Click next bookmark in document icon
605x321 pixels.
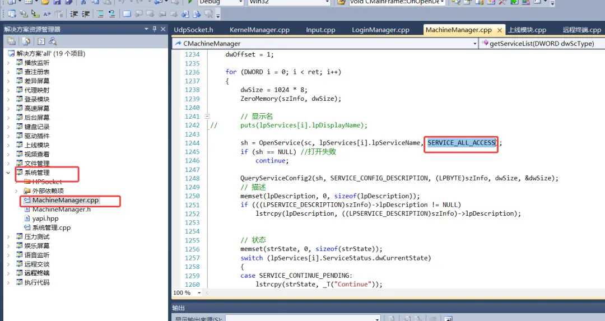pos(197,14)
